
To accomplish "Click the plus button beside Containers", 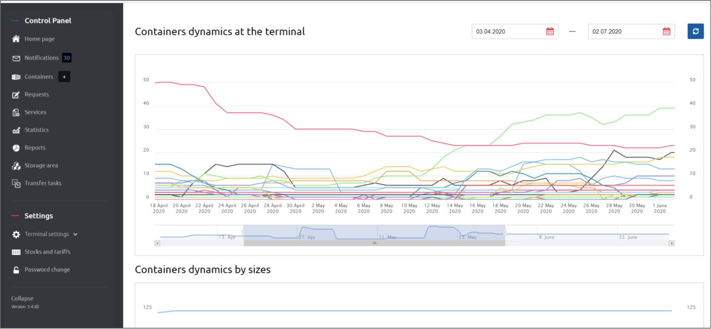I will pos(64,77).
